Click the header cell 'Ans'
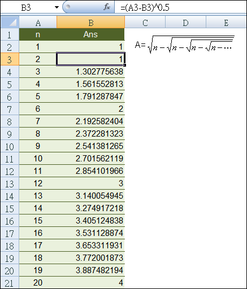This screenshot has width=247, height=289. (x=90, y=34)
